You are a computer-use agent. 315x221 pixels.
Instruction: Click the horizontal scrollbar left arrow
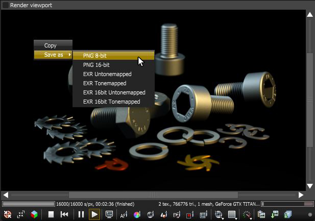coord(6,195)
